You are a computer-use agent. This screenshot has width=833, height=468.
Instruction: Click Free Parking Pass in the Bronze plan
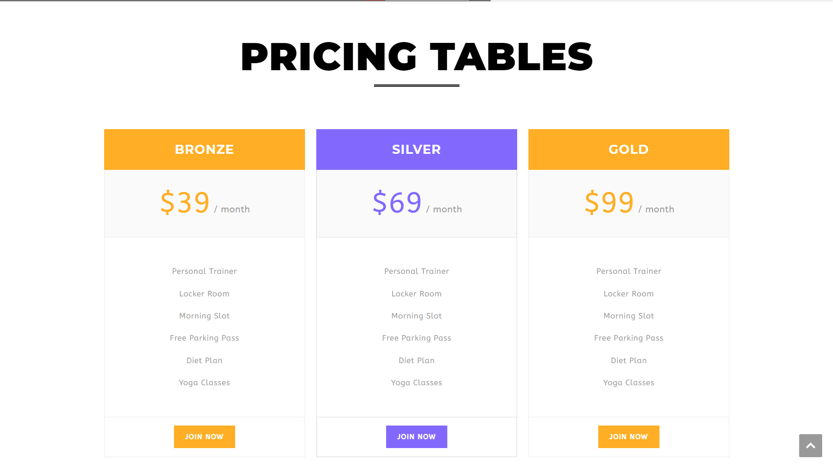click(204, 338)
